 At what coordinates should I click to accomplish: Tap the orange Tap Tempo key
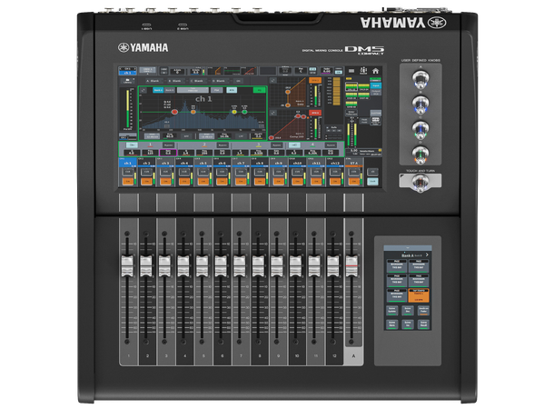click(x=419, y=295)
